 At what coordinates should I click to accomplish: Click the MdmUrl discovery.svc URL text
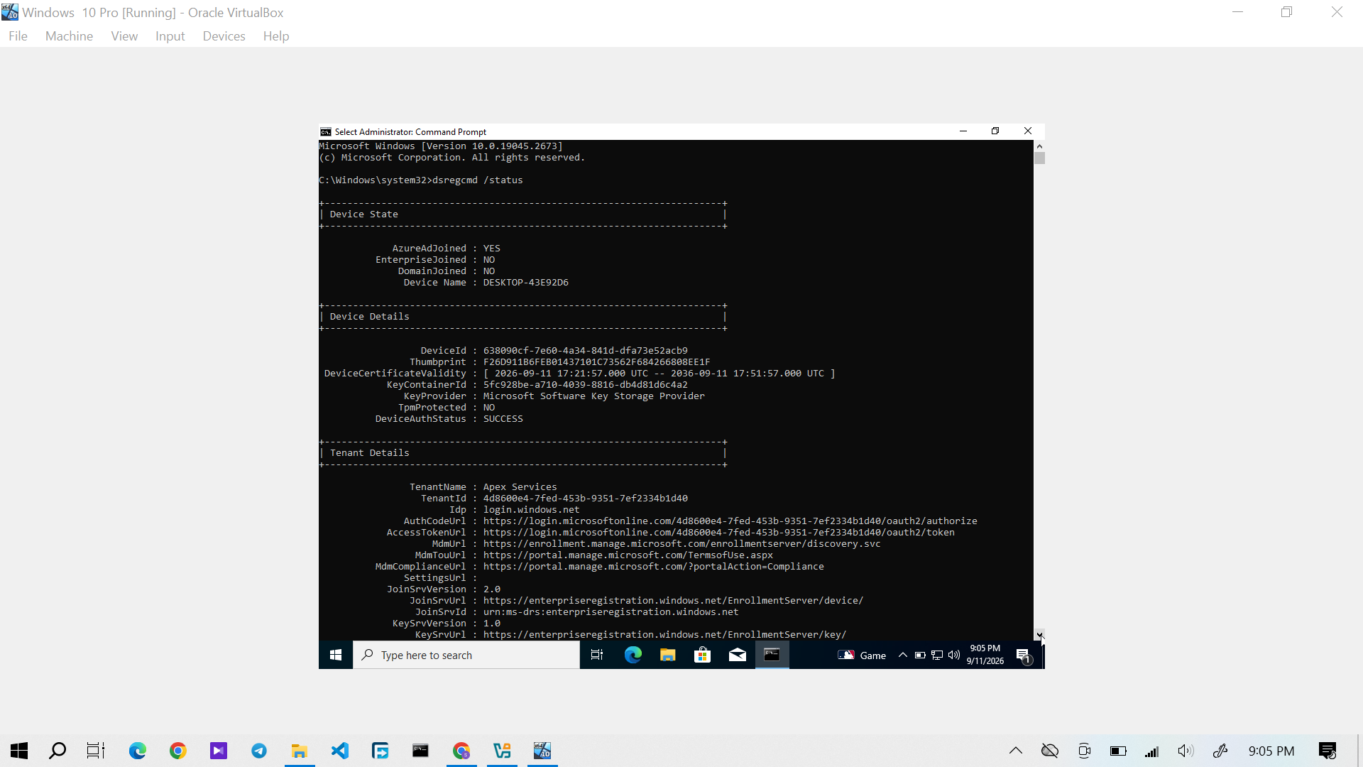(681, 543)
